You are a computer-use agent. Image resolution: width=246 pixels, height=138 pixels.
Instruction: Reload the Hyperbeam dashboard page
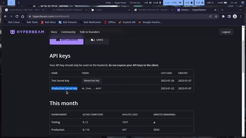pyautogui.click(x=17, y=16)
